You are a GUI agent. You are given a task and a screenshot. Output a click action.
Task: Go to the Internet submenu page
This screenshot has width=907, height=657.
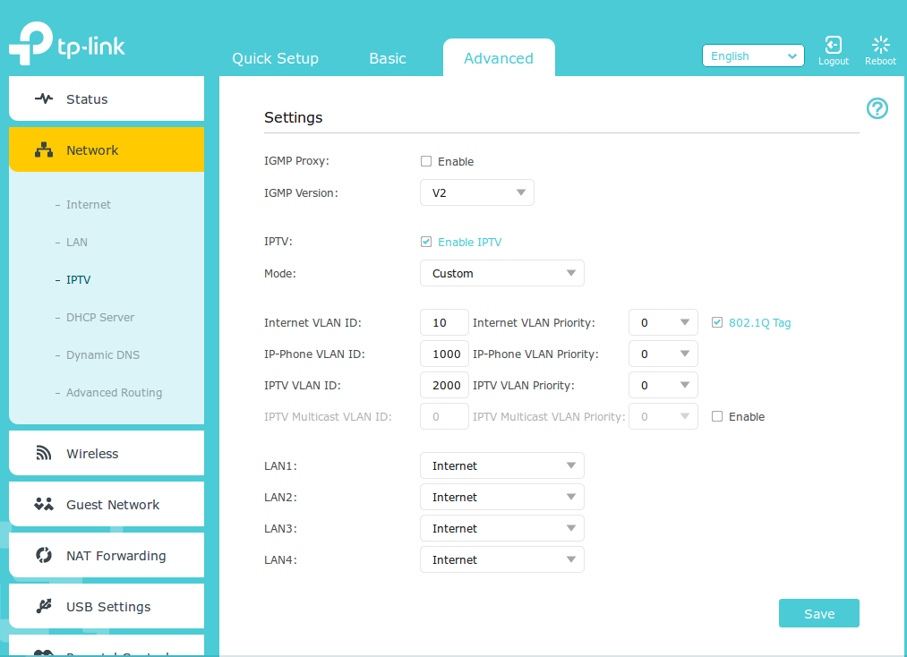(88, 204)
